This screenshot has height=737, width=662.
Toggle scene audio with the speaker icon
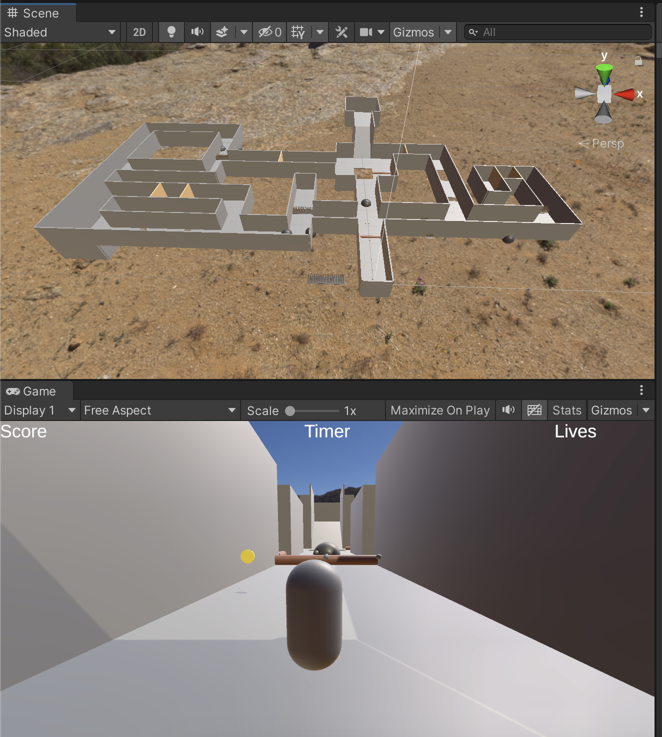tap(197, 32)
